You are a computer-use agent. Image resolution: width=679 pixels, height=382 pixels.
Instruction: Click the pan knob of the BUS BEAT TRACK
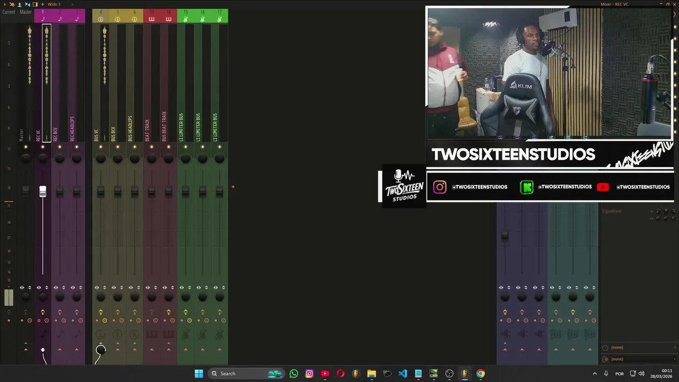(169, 158)
